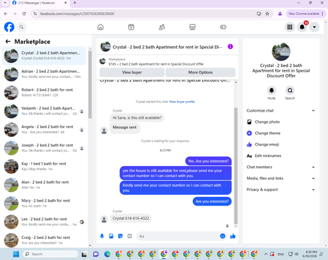Send a thumbs up like

click(x=233, y=236)
